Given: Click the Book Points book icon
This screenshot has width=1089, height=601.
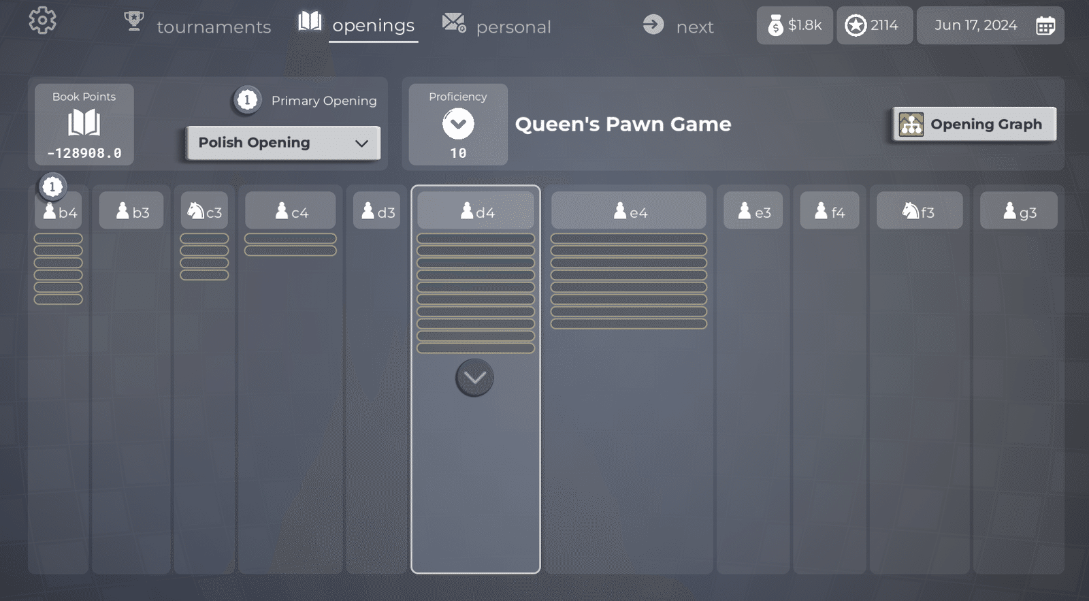Looking at the screenshot, I should pos(84,123).
